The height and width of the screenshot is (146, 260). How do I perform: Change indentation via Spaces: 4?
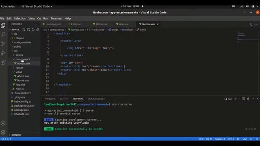220,139
